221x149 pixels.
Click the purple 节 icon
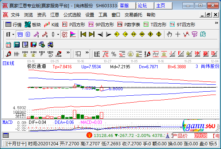tap(194, 34)
